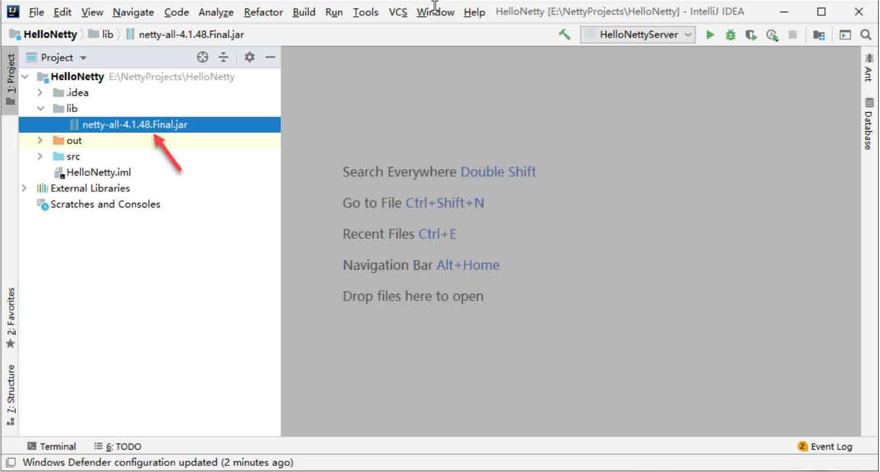Collapse the lib folder
The height and width of the screenshot is (472, 880).
click(40, 109)
